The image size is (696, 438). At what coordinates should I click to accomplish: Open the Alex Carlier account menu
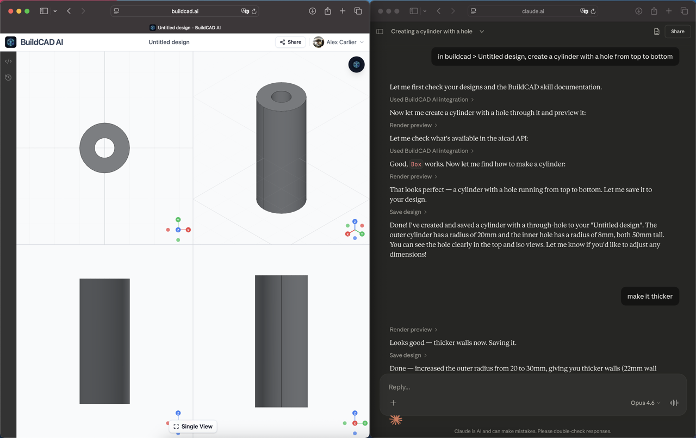[338, 42]
